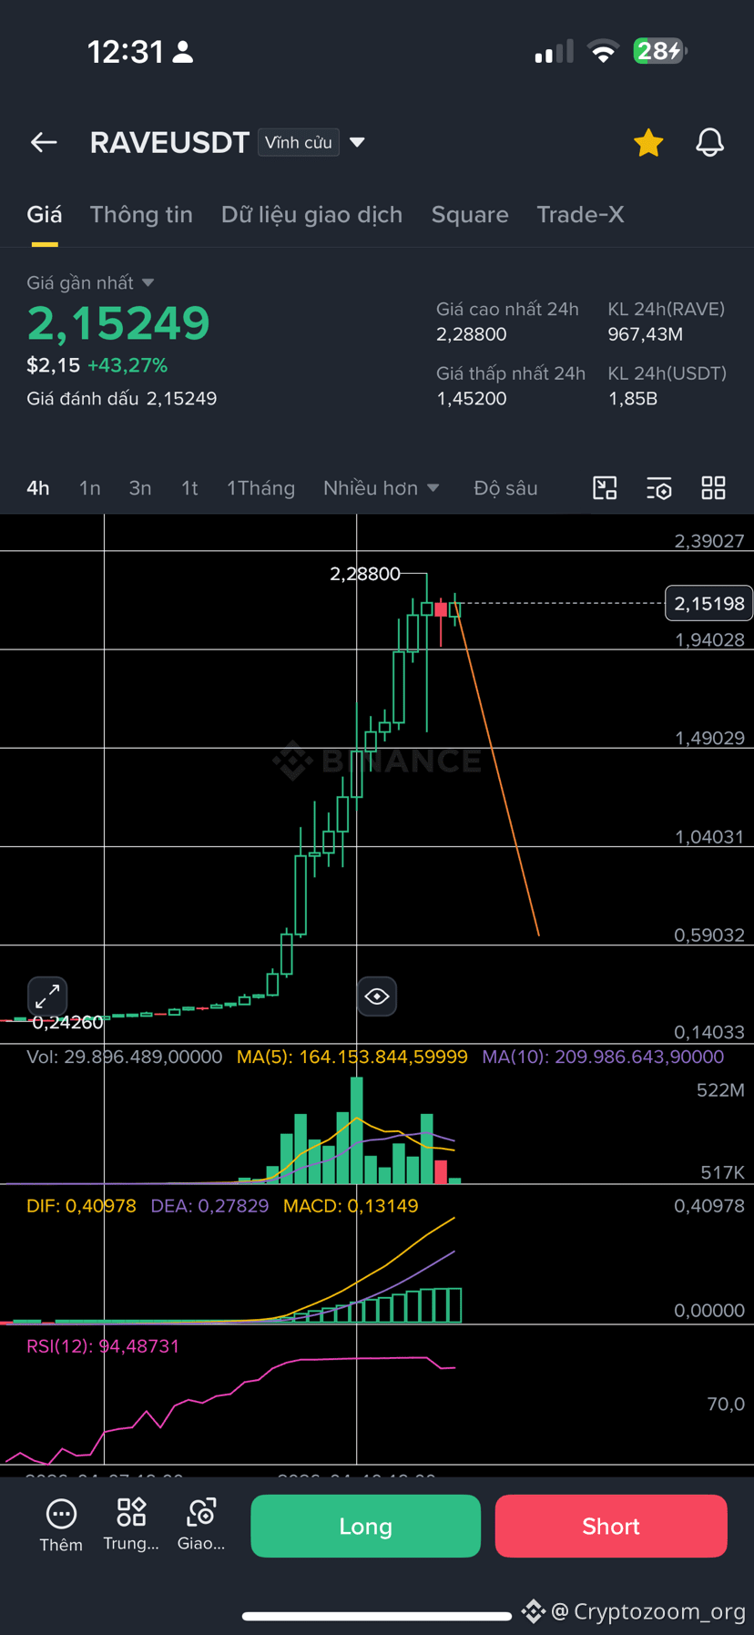Tap the Giá thấp nhất 24h value
Image resolution: width=754 pixels, height=1635 pixels.
471,399
